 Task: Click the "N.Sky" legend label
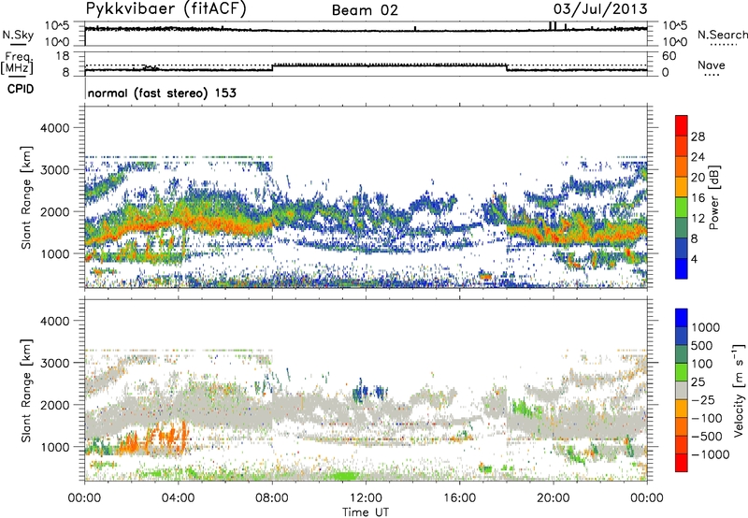pos(18,35)
